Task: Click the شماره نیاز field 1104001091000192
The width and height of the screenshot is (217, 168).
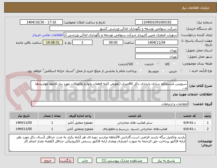Action: pyautogui.click(x=156, y=22)
